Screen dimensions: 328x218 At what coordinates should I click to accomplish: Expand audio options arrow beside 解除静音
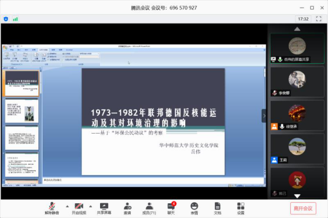coord(67,206)
